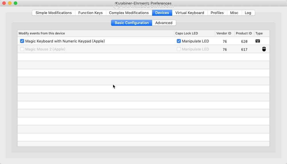Switch to the Function Keys tab
The height and width of the screenshot is (164, 287).
[90, 13]
